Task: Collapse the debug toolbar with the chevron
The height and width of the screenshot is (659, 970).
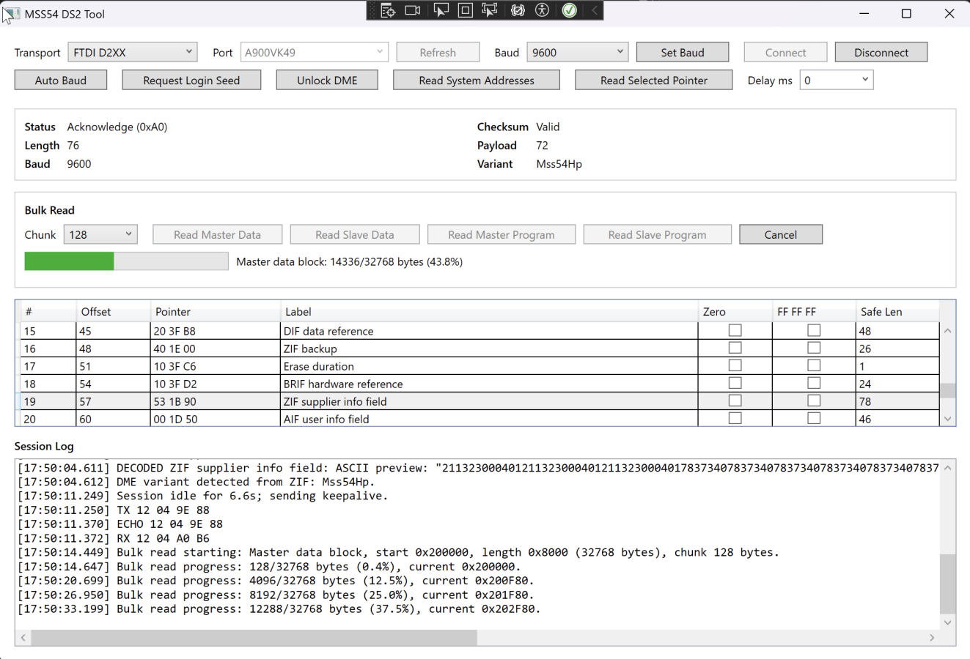Action: 595,10
